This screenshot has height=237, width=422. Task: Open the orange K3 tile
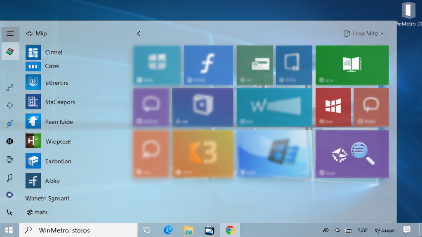tap(203, 154)
